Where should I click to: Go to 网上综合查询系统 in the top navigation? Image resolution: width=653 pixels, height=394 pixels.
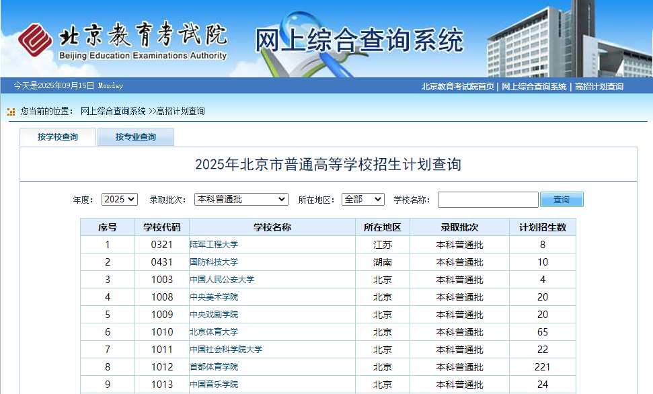tap(534, 86)
